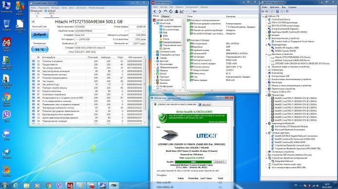Collapse Network adapters node
Screen dimensions: 338x189
[x=266, y=133]
